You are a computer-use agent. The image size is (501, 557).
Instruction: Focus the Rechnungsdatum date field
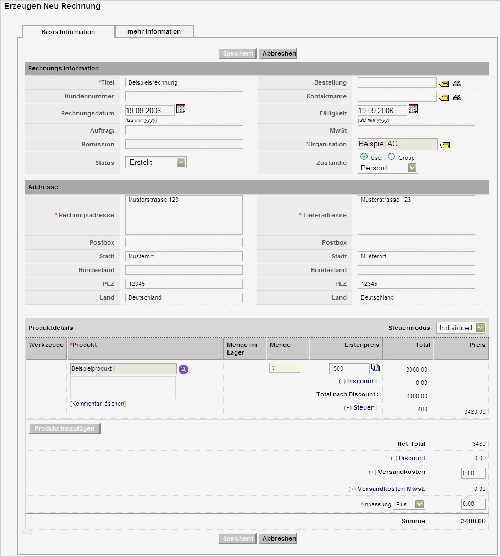150,111
